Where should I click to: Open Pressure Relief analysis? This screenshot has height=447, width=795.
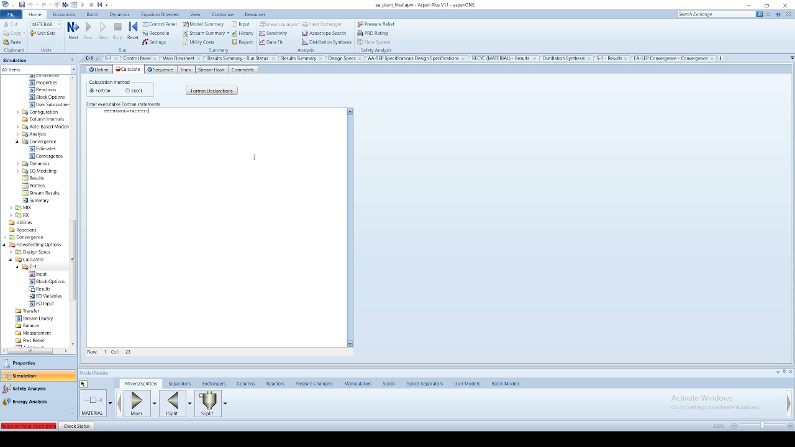[376, 24]
